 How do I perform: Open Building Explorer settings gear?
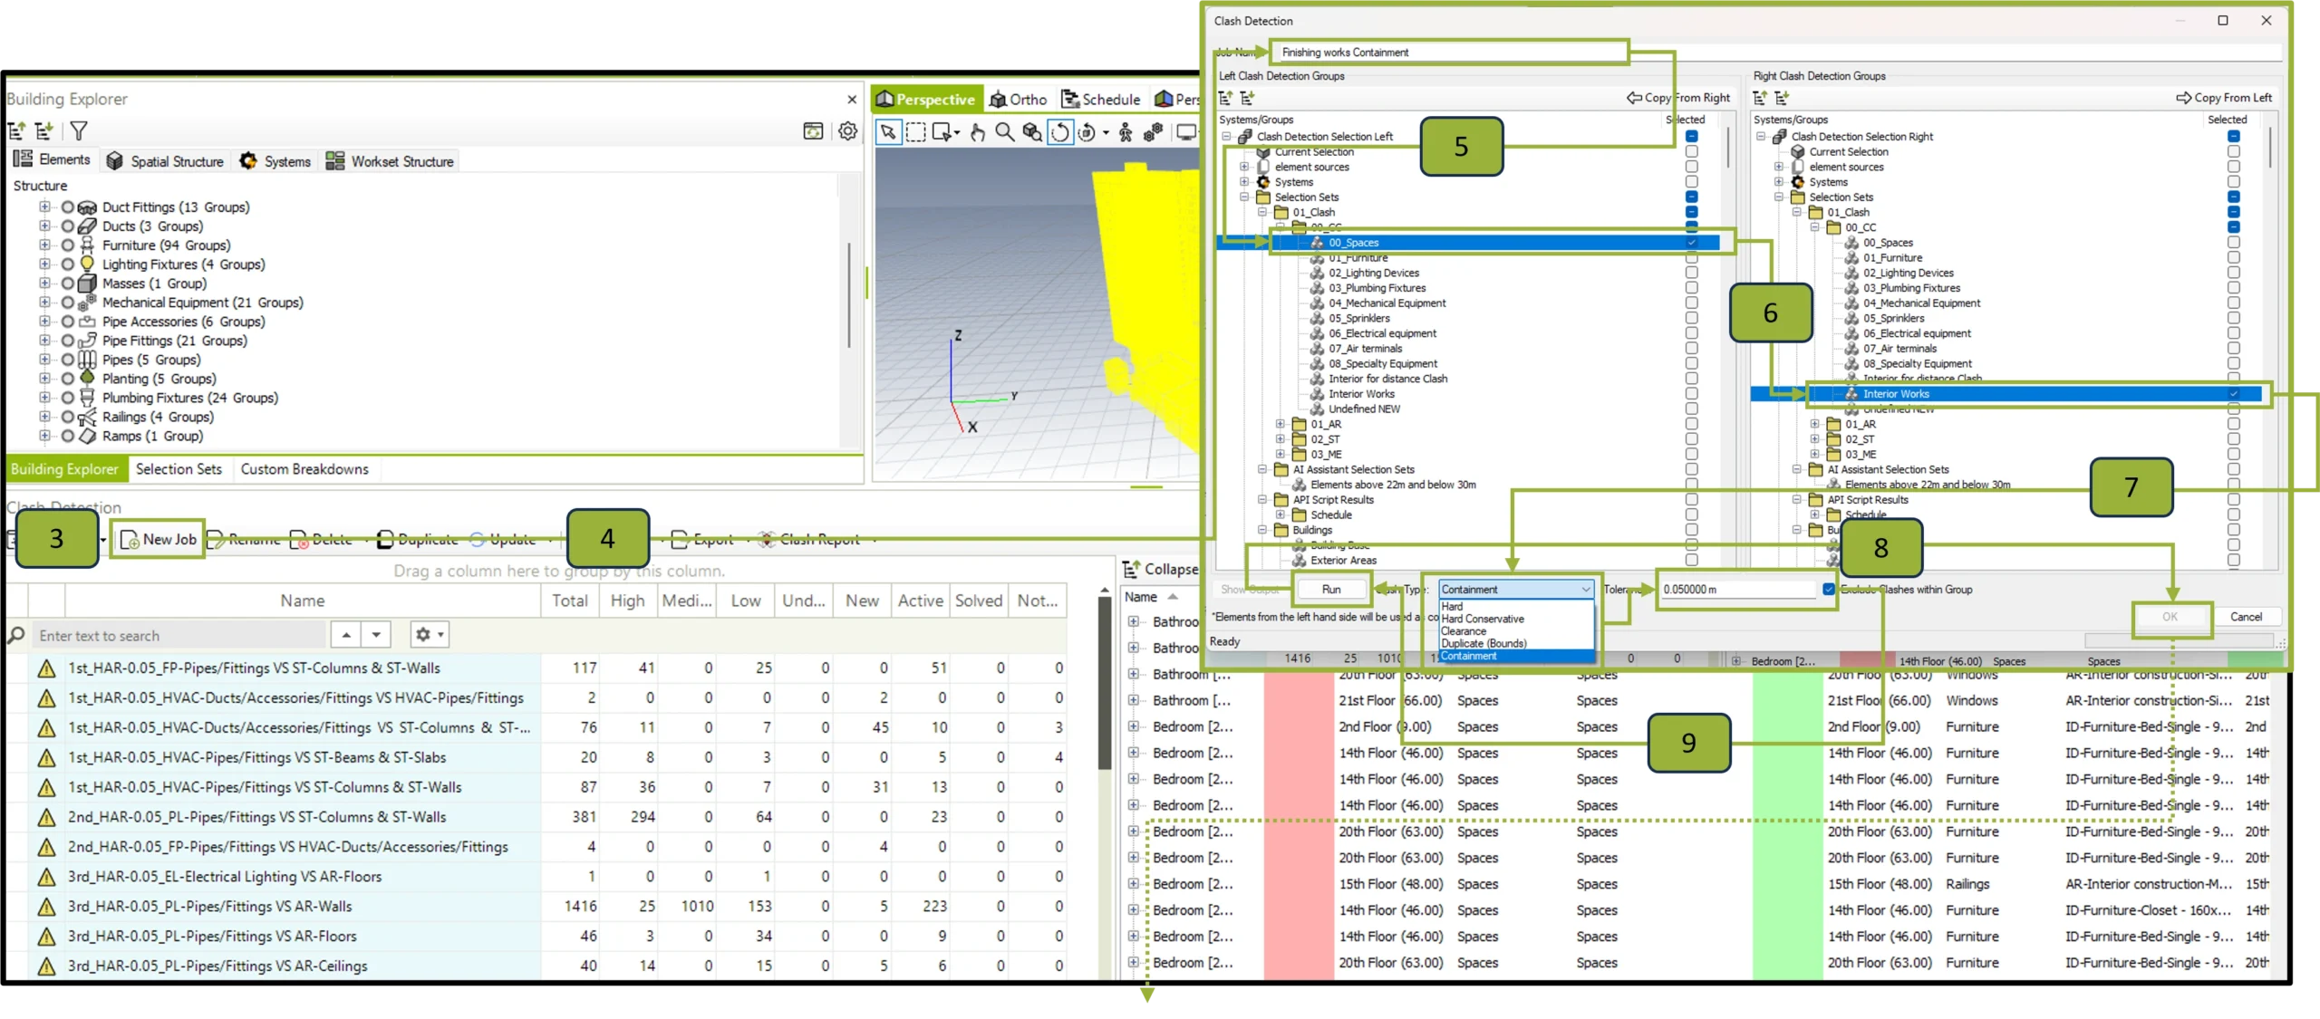point(847,131)
